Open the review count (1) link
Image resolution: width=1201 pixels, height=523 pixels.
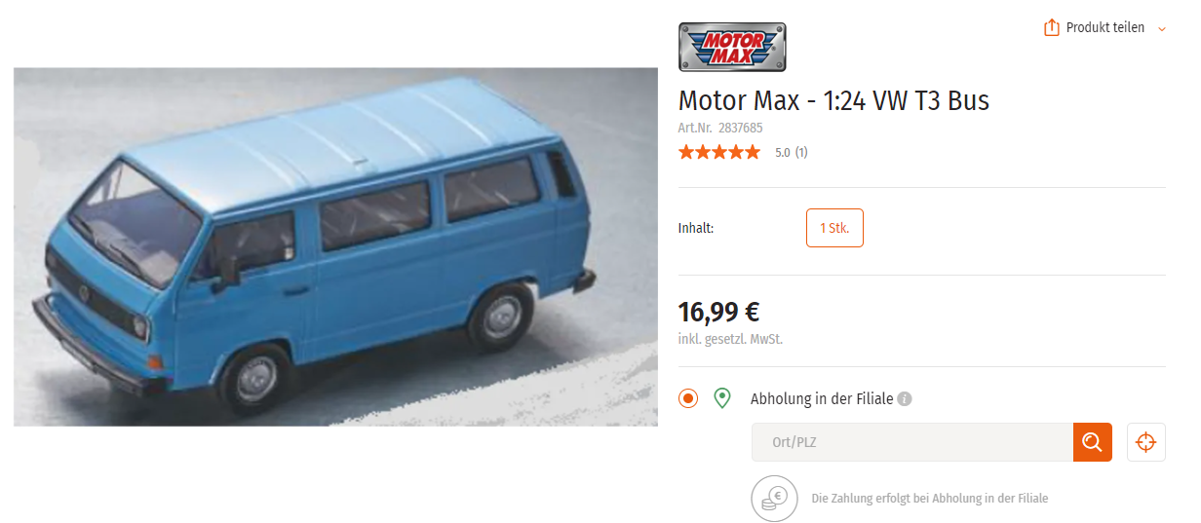(801, 153)
